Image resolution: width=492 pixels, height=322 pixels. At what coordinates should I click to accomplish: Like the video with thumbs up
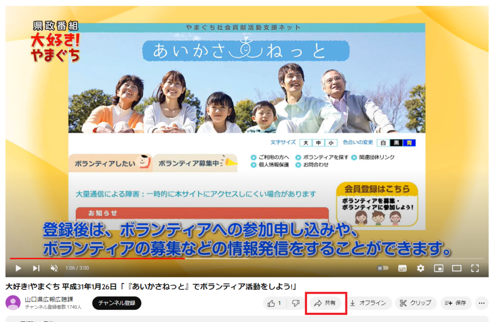[x=274, y=303]
